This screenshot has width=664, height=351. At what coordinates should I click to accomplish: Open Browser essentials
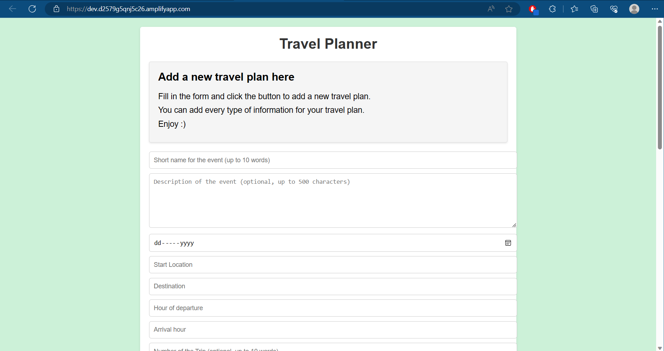614,9
